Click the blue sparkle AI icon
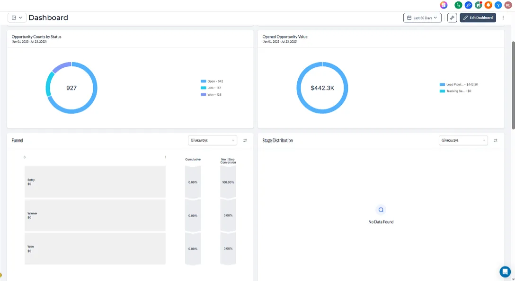The image size is (515, 281). [468, 5]
